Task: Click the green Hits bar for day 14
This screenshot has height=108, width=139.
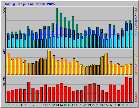Action: pos(61,20)
